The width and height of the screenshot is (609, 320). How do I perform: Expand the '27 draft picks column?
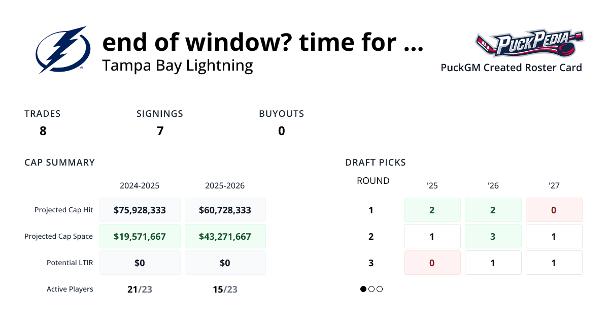click(554, 186)
